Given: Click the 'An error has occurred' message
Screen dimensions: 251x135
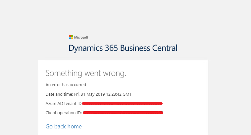Looking at the screenshot, I should [66, 84].
